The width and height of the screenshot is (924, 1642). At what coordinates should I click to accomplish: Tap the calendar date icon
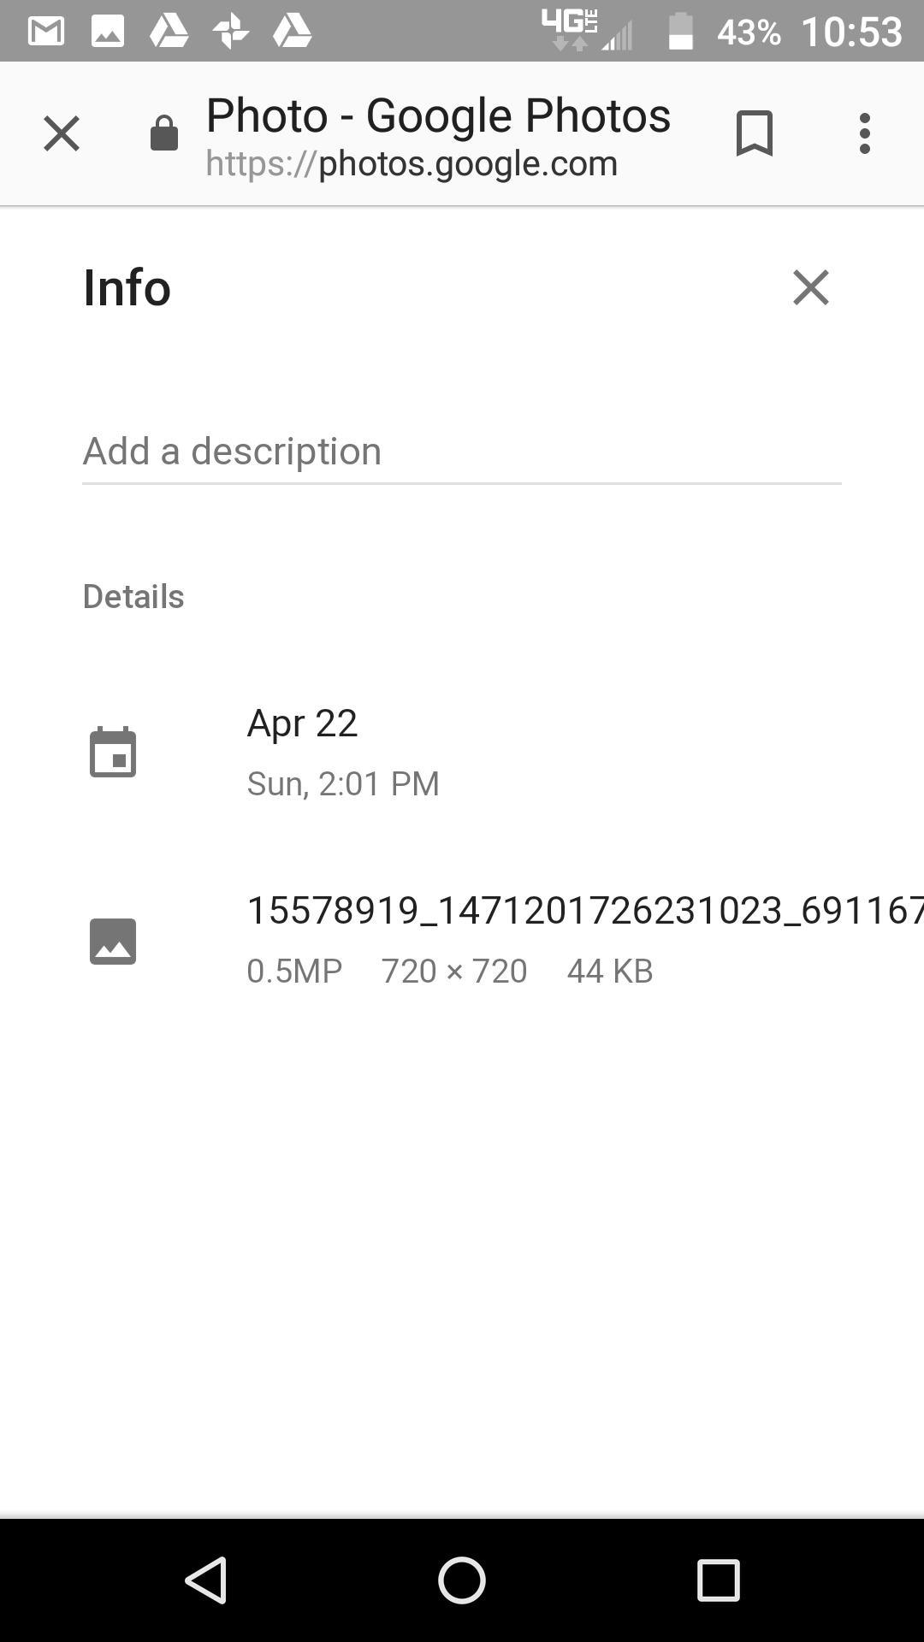pos(113,753)
